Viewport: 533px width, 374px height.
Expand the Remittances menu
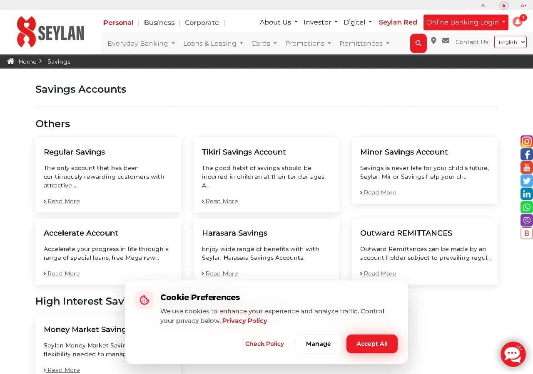364,43
